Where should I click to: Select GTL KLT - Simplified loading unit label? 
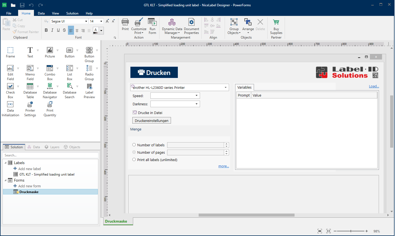point(44,174)
